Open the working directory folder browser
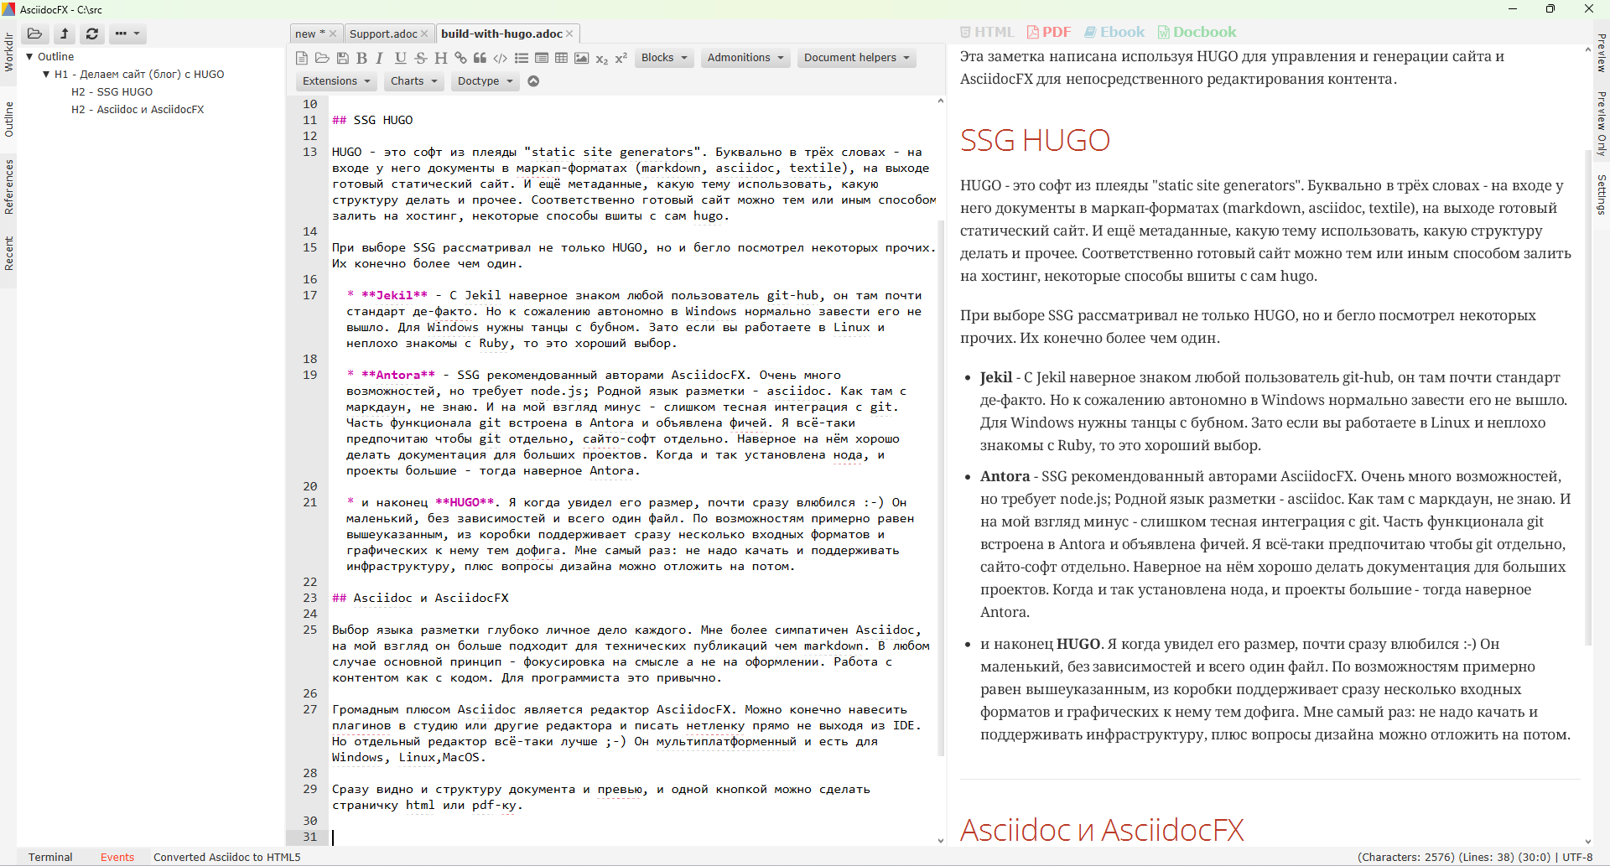Image resolution: width=1610 pixels, height=866 pixels. coord(34,34)
